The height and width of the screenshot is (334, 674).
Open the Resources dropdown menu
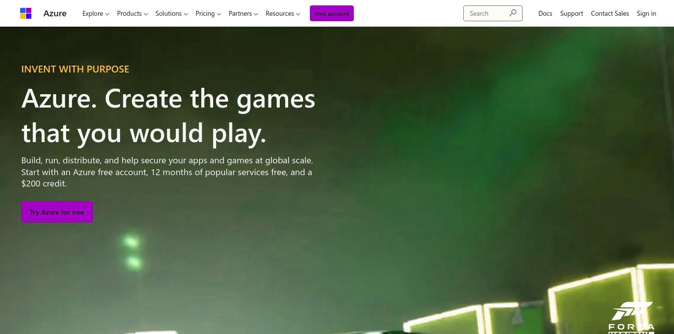tap(283, 13)
